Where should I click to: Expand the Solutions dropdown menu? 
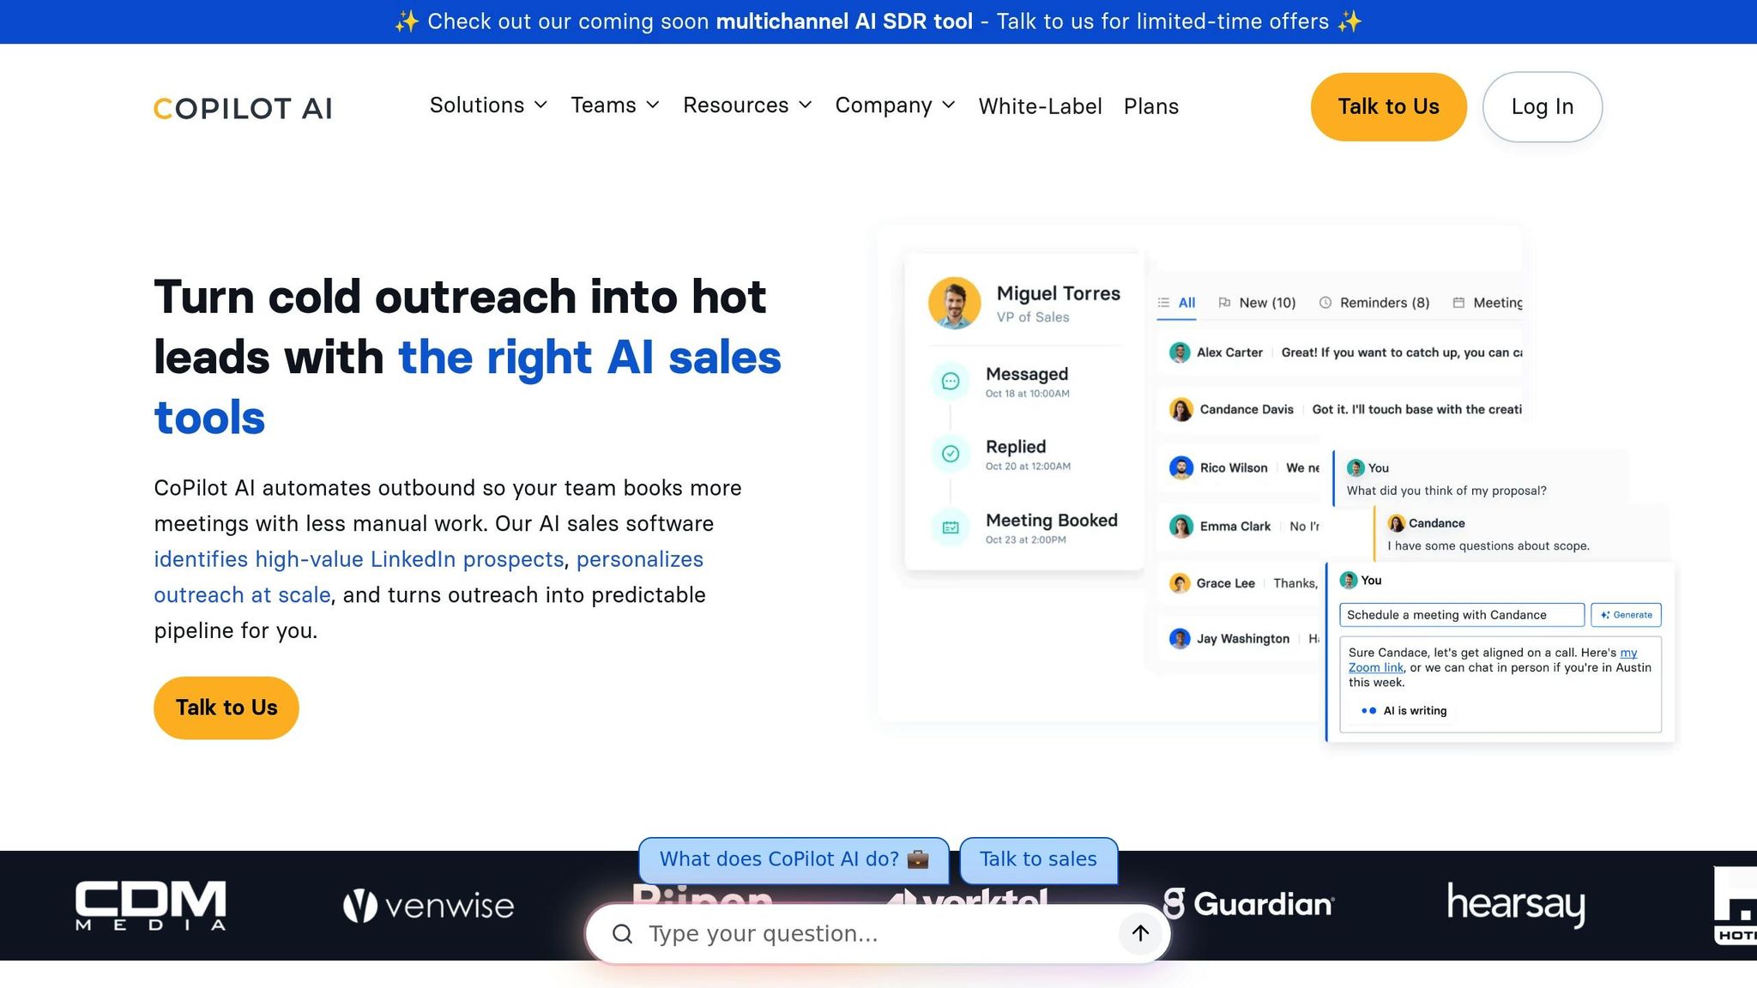click(488, 105)
